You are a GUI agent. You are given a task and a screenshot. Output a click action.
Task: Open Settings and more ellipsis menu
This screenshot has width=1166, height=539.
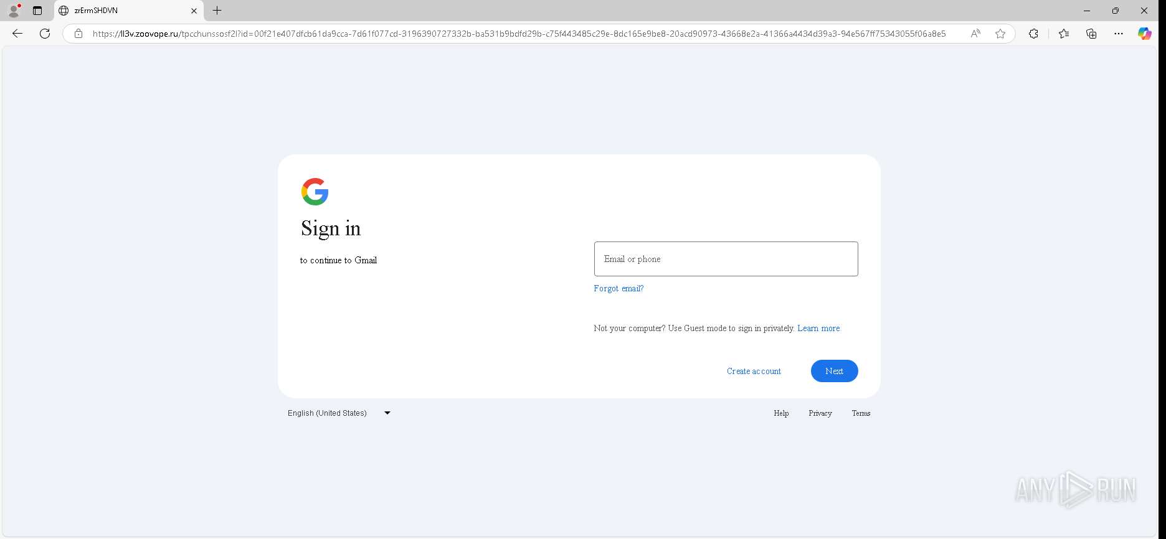tap(1119, 34)
